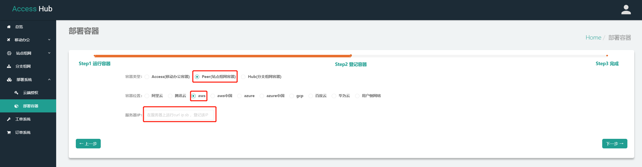This screenshot has height=167, width=642.
Task: Choose 阿里云 as container location
Action: 147,96
